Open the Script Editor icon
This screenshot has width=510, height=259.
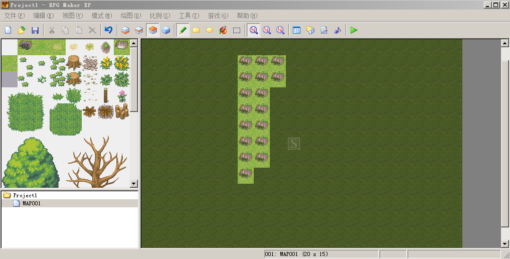tap(324, 30)
